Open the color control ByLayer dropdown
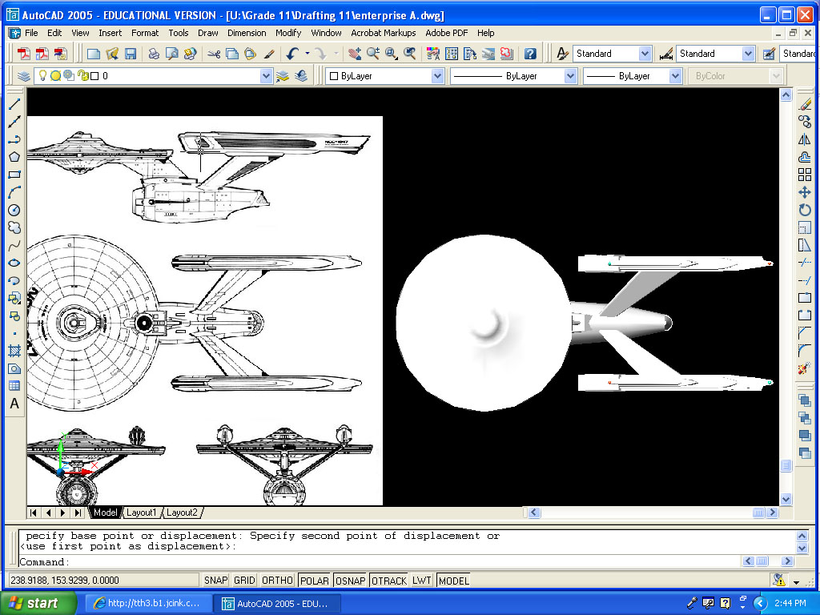This screenshot has width=820, height=615. [438, 76]
